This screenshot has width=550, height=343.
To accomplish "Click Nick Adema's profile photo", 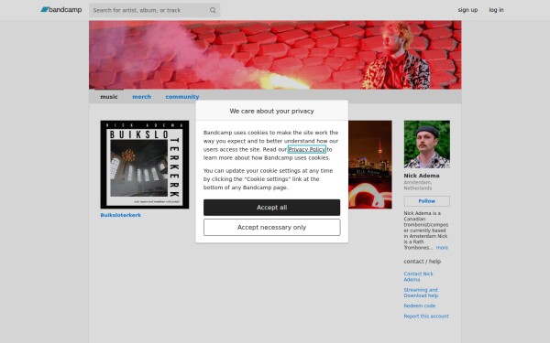I will [x=427, y=145].
